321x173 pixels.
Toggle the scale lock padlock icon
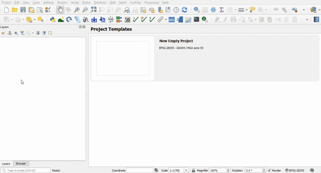coord(193,171)
